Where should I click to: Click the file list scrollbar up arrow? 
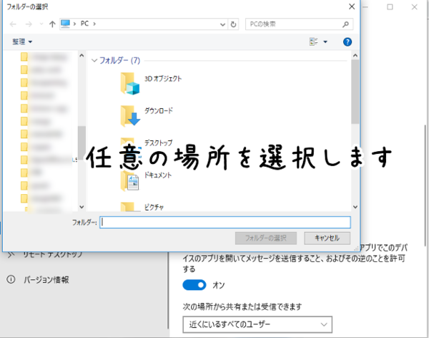coord(355,56)
